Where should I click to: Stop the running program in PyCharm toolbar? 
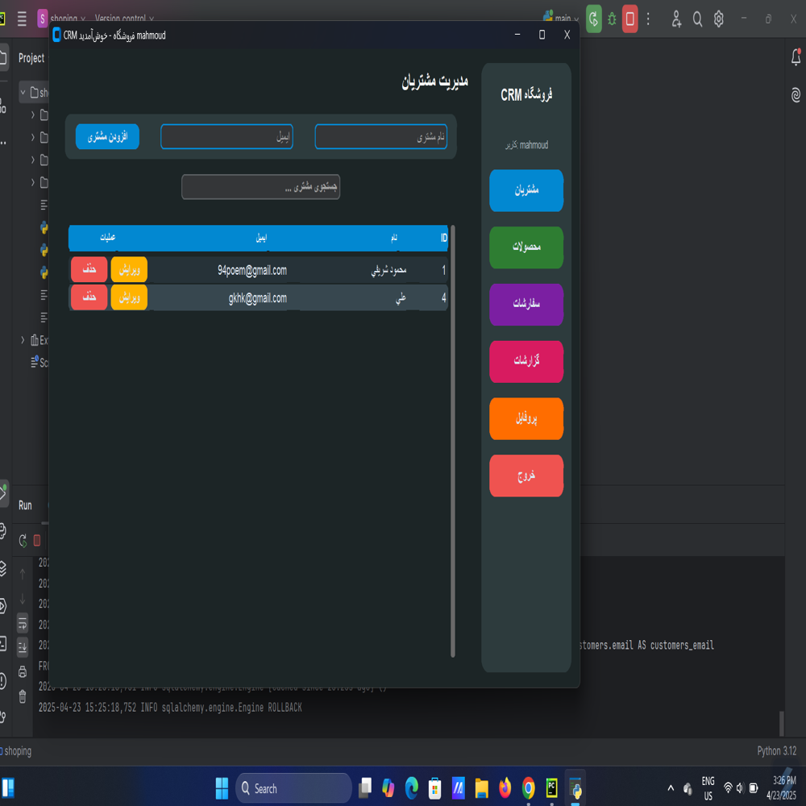pyautogui.click(x=630, y=19)
